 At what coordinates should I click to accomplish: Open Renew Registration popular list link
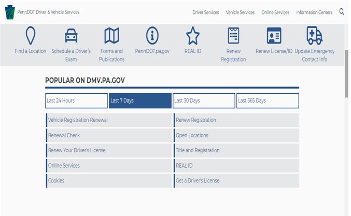point(236,120)
